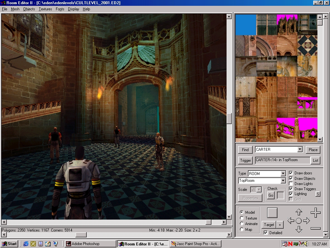330x248 pixels.
Task: Click the texture palette scroll up arrow
Action: (320, 17)
